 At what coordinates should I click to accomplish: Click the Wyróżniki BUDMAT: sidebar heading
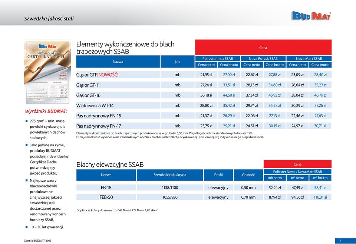pyautogui.click(x=46, y=111)
